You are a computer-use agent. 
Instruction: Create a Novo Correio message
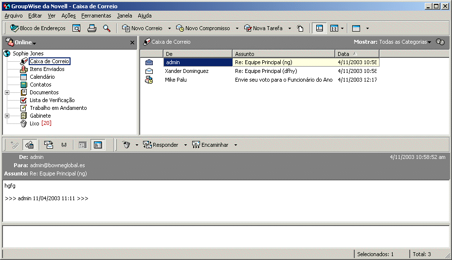(x=142, y=28)
